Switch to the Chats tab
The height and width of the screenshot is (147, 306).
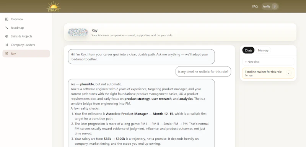tap(248, 50)
